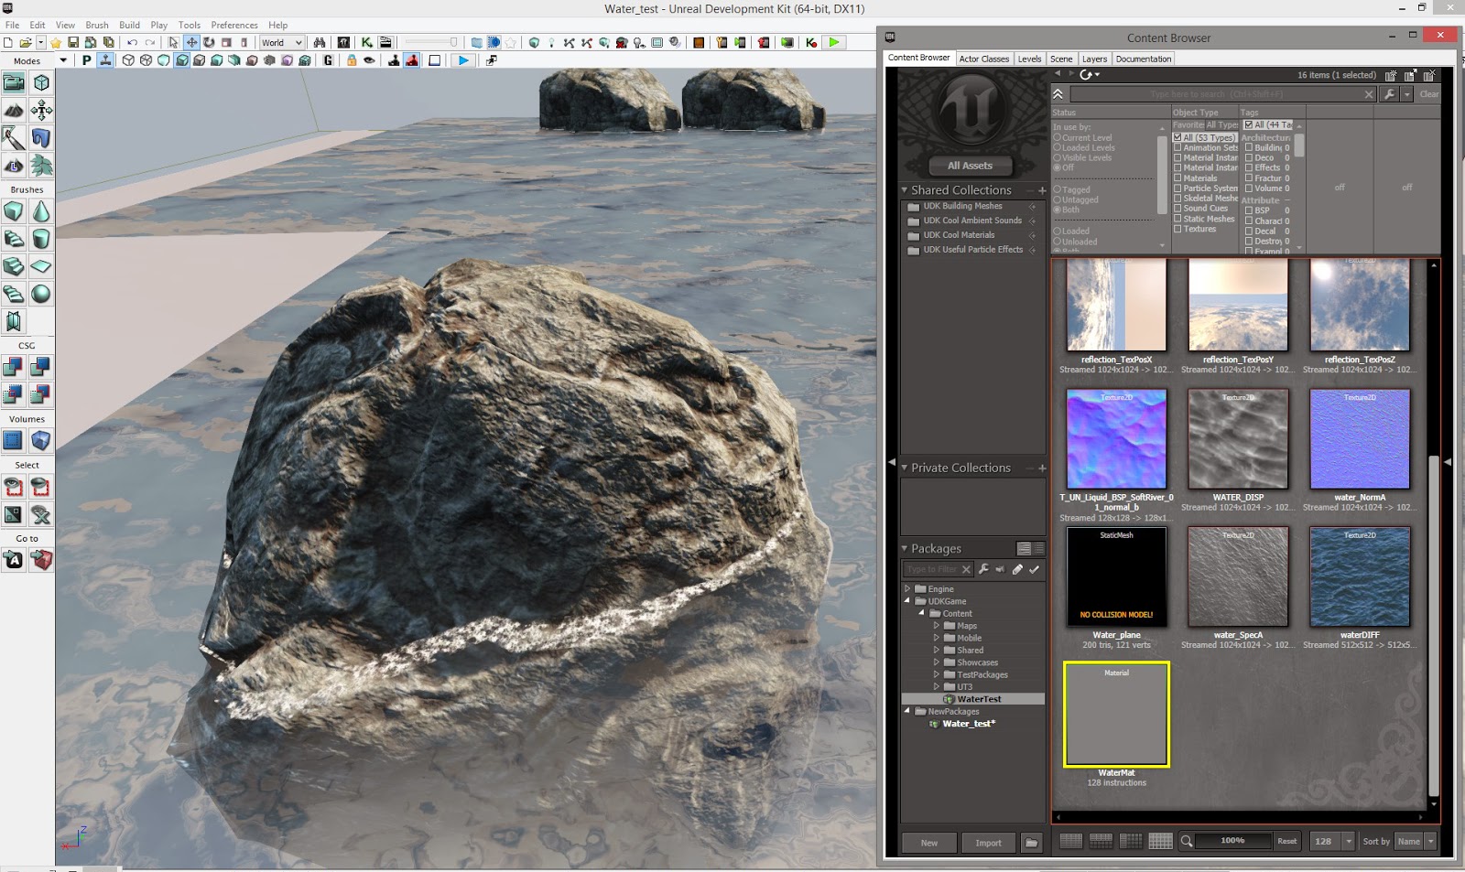The width and height of the screenshot is (1465, 872).
Task: Select the WaterMat material thumbnail
Action: pyautogui.click(x=1116, y=715)
